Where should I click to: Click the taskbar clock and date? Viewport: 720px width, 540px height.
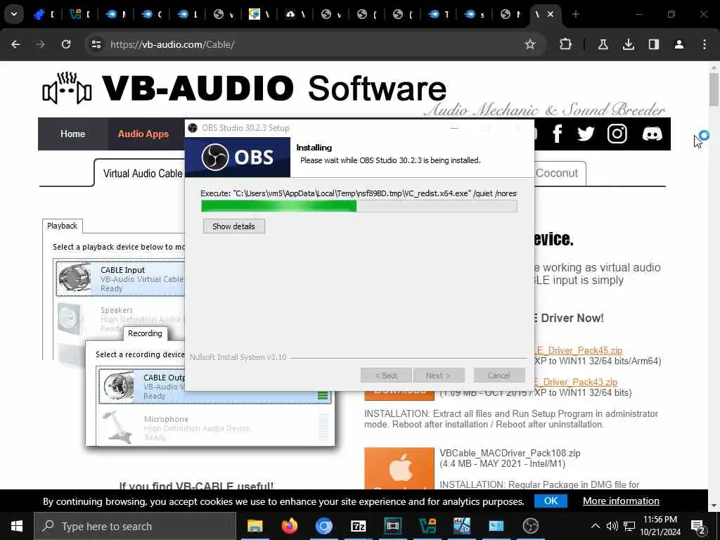(x=660, y=526)
